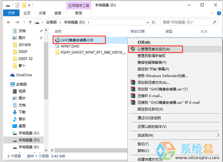Refresh the current folder view
This screenshot has height=162, width=223.
pos(153,22)
